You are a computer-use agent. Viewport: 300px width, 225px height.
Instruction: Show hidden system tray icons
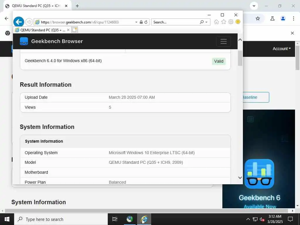coord(248,219)
